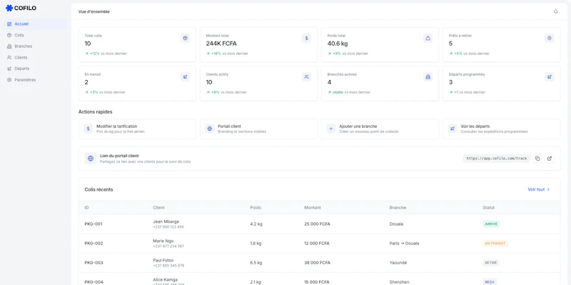Viewport: 571px width, 285px height.
Task: Click the 4.2 kg weight cell
Action: [256, 224]
